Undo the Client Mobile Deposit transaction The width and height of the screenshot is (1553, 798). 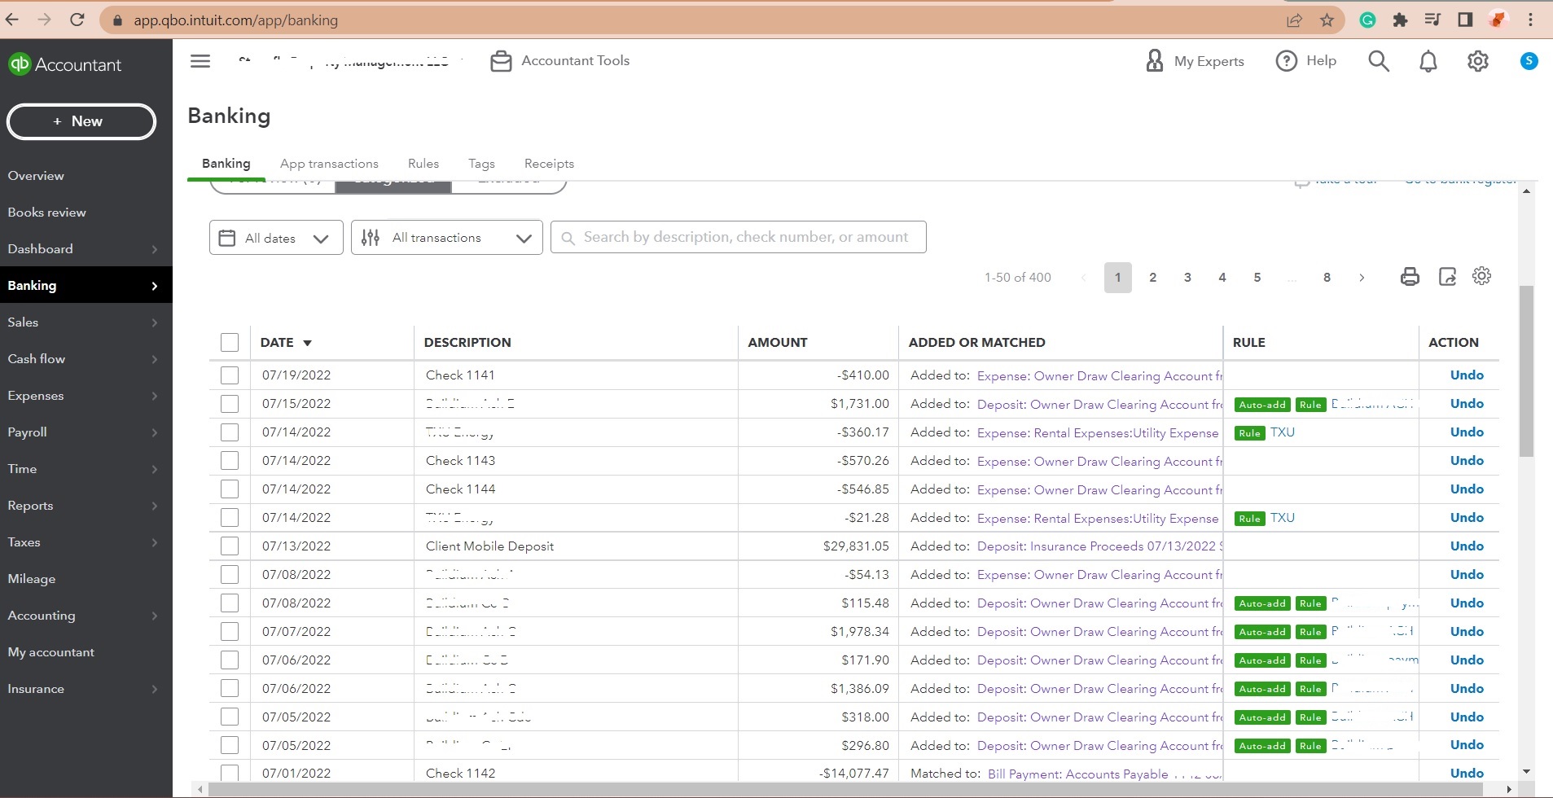click(1467, 546)
